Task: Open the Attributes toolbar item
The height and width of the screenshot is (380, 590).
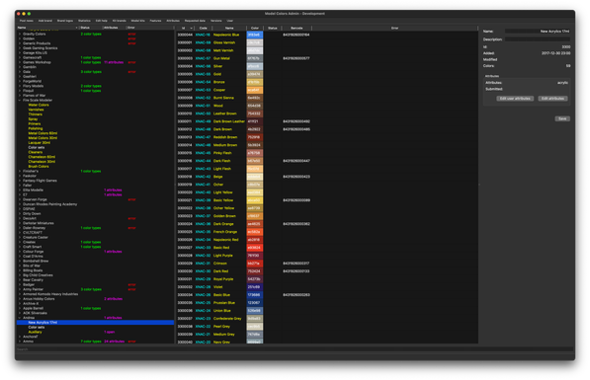Action: pyautogui.click(x=173, y=21)
